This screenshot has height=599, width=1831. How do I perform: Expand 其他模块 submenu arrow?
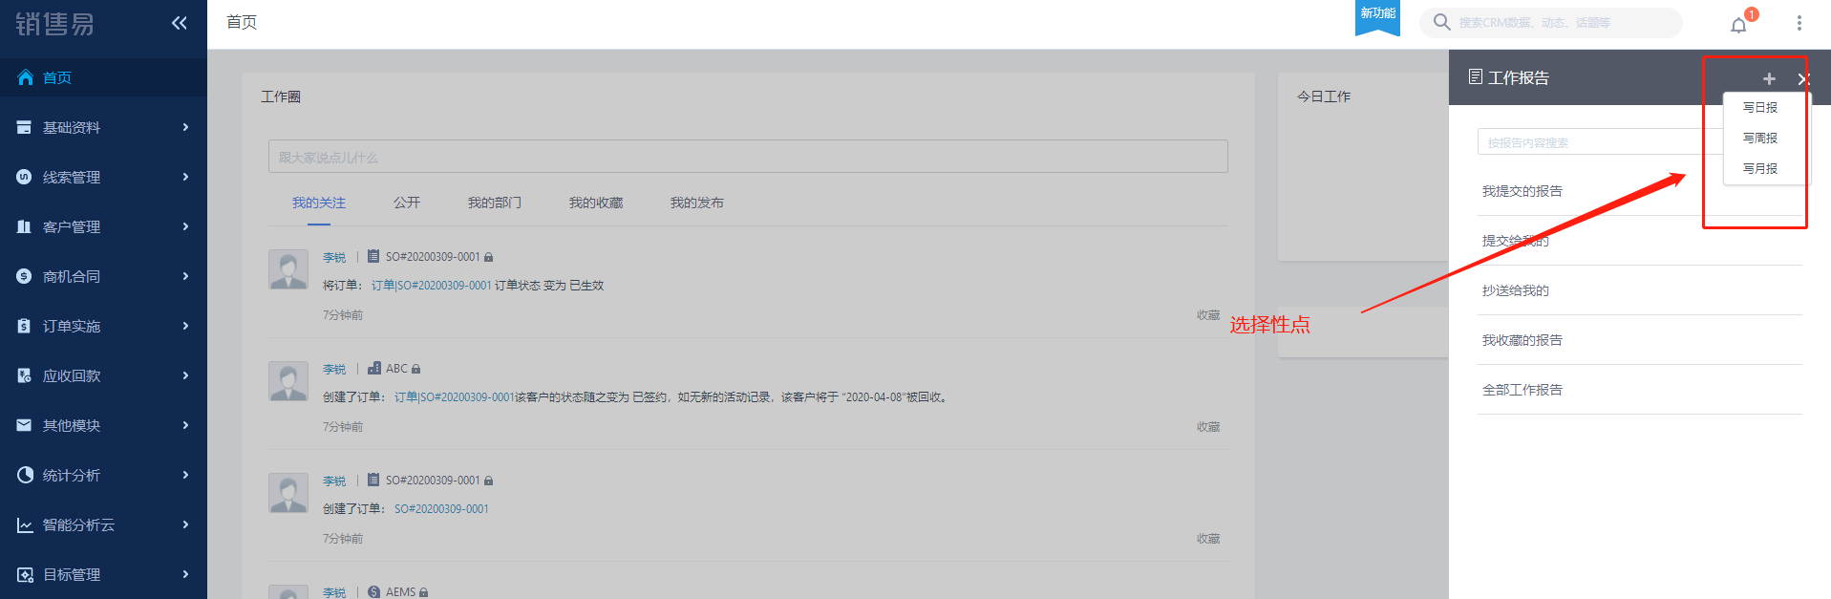point(185,425)
